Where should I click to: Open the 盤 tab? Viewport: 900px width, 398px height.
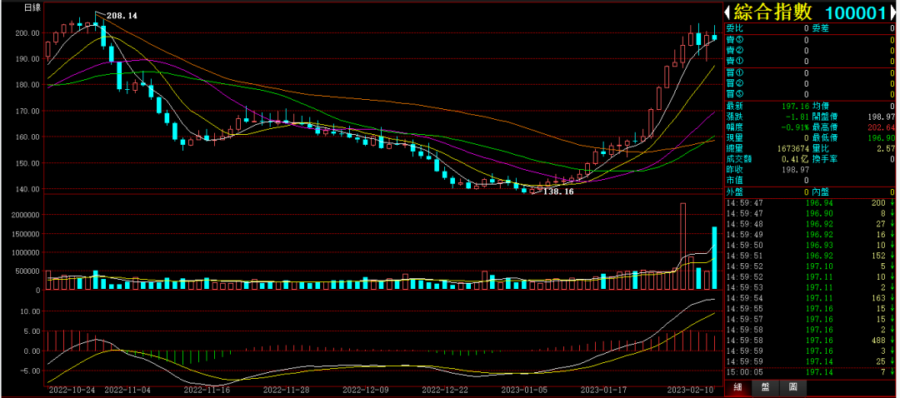click(765, 387)
